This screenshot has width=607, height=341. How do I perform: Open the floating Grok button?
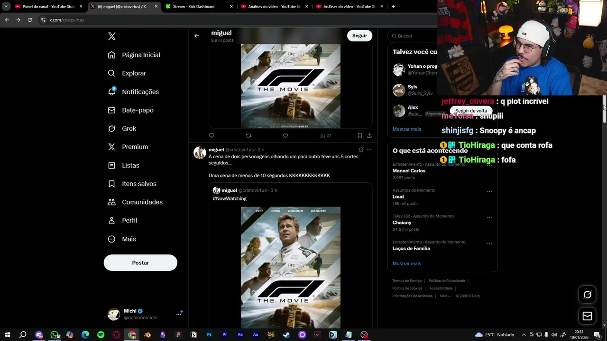click(588, 295)
